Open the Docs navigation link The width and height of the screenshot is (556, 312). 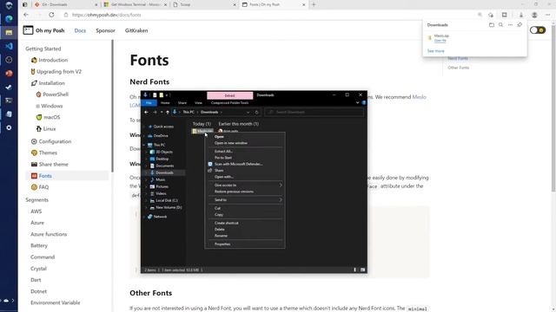(x=80, y=30)
